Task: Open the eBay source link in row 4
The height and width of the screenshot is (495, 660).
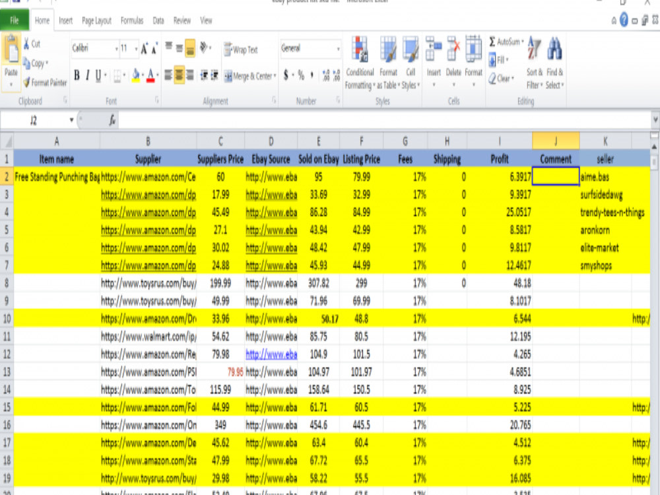Action: pos(271,213)
